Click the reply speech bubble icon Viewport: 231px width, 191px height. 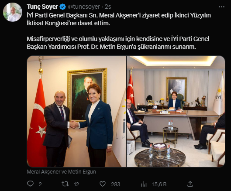click(x=31, y=184)
